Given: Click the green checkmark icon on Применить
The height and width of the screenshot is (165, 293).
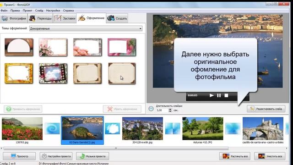Looking at the screenshot, I should click(x=9, y=109).
